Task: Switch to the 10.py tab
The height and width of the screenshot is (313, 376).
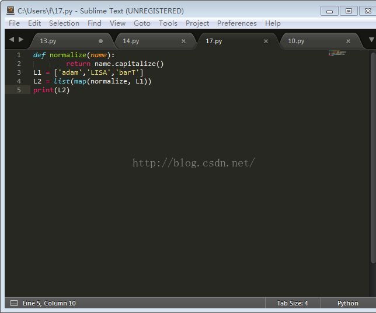Action: (320, 41)
